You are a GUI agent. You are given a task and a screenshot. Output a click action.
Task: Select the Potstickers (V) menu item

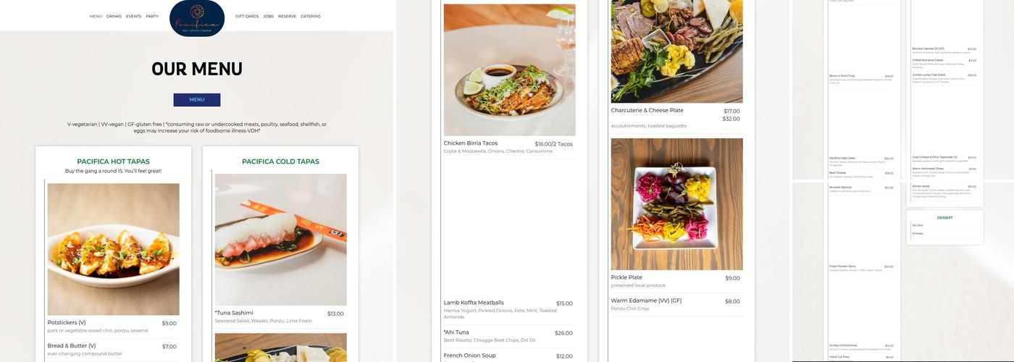(112, 327)
